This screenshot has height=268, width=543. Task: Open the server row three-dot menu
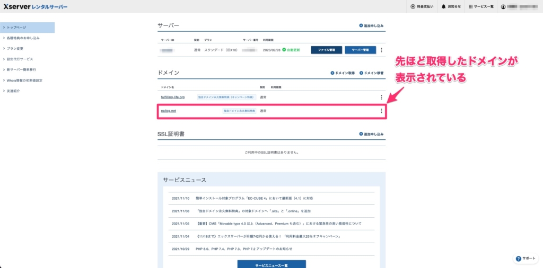(381, 50)
